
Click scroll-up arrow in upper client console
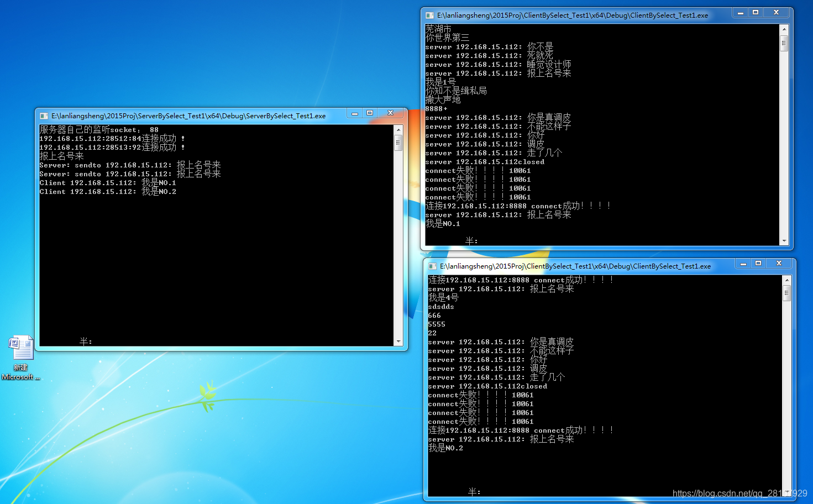(x=784, y=29)
